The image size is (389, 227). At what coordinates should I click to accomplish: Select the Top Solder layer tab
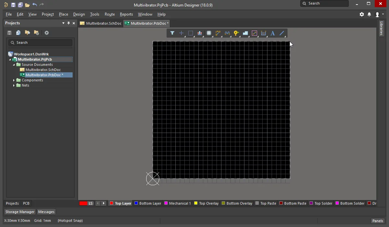(321, 203)
